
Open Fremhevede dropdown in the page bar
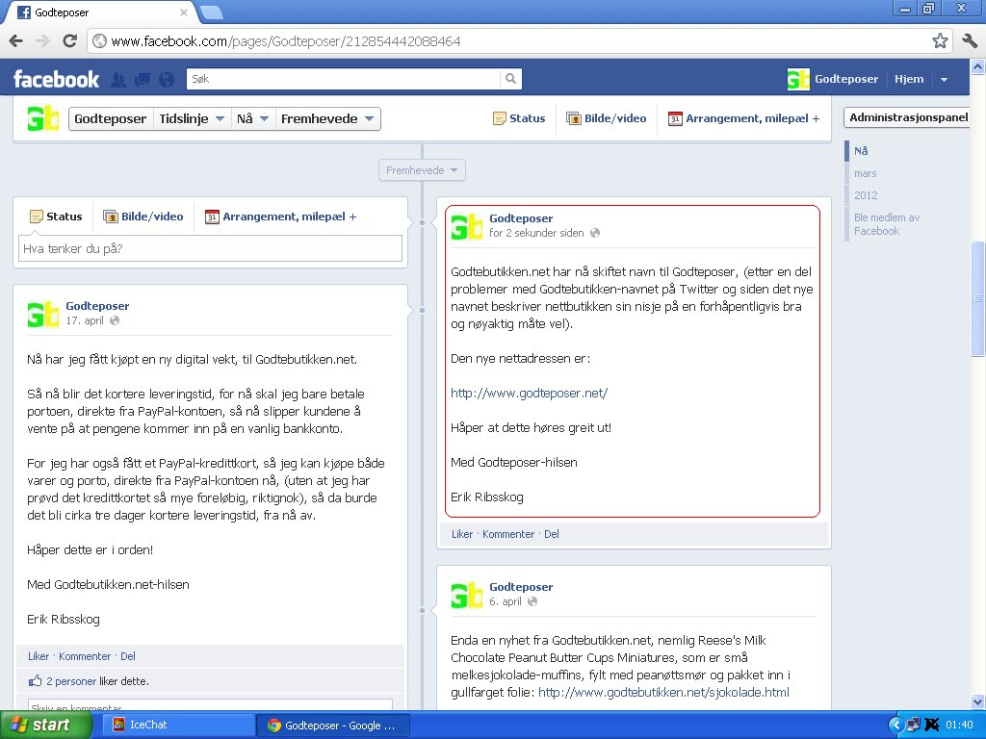click(327, 118)
